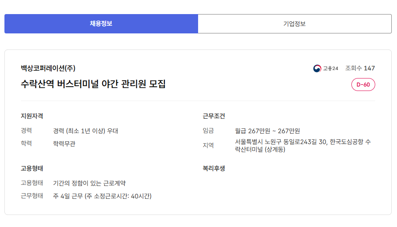This screenshot has height=227, width=397.
Task: Click the 임금 field label
Action: (208, 131)
